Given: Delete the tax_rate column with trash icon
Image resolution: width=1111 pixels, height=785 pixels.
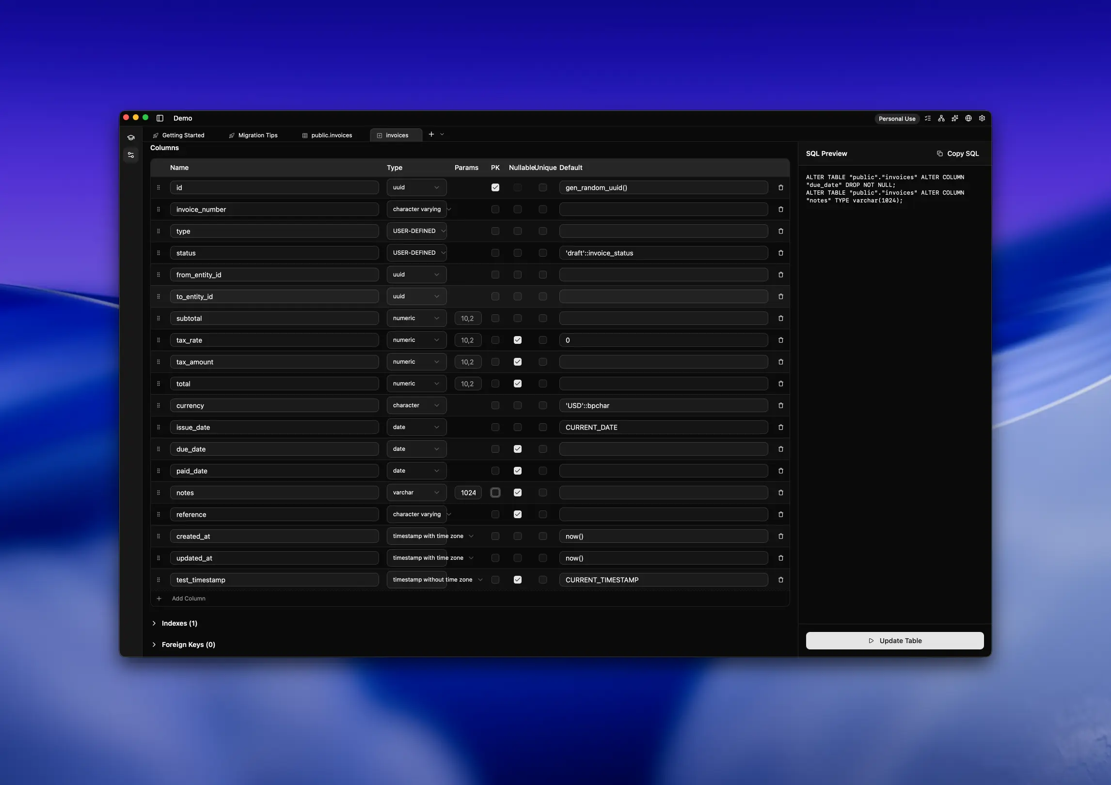Looking at the screenshot, I should [x=780, y=340].
